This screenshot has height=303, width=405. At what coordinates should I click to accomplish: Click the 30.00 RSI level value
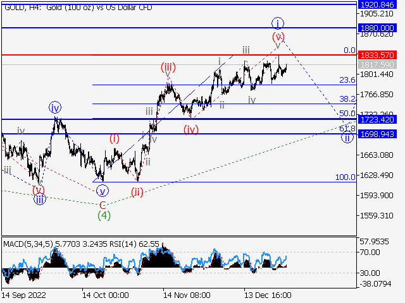(x=370, y=273)
